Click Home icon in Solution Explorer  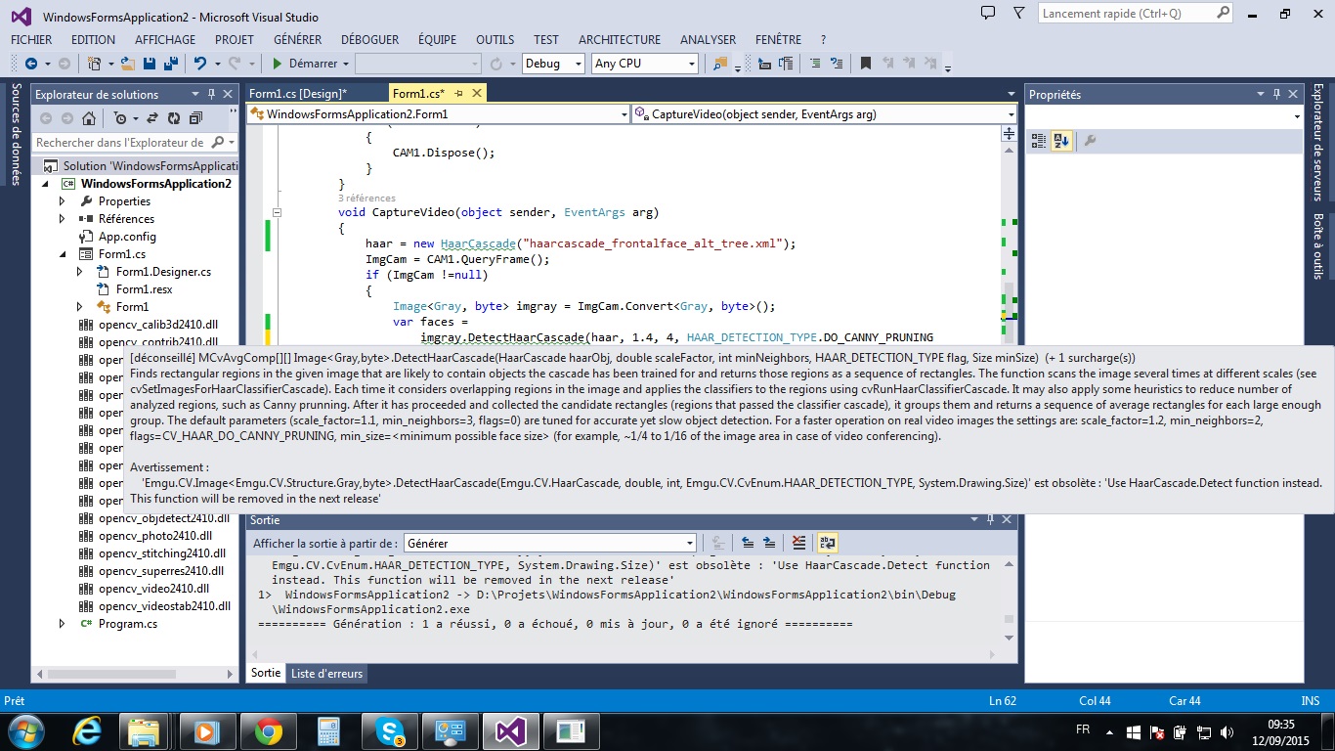pos(89,118)
